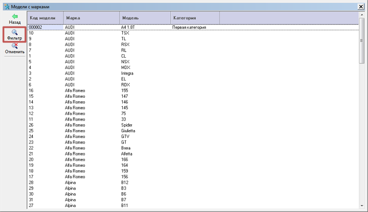Image resolution: width=368 pixels, height=212 pixels.
Task: Click Отменить to cancel the filter
Action: coord(15,49)
